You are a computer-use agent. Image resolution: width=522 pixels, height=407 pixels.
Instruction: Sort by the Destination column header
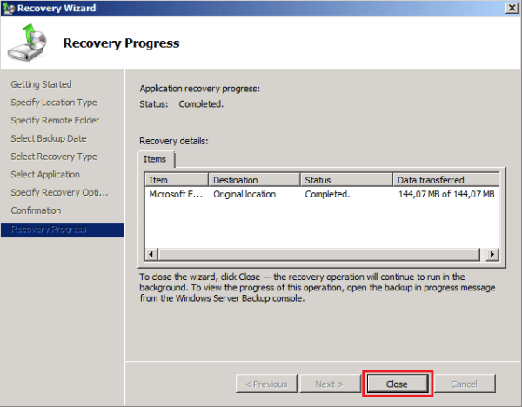254,180
